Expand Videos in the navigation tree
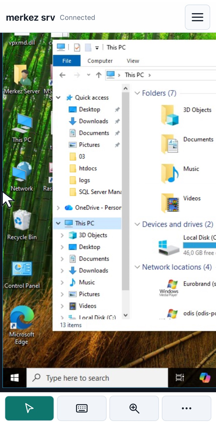This screenshot has height=426, width=216. point(62,306)
